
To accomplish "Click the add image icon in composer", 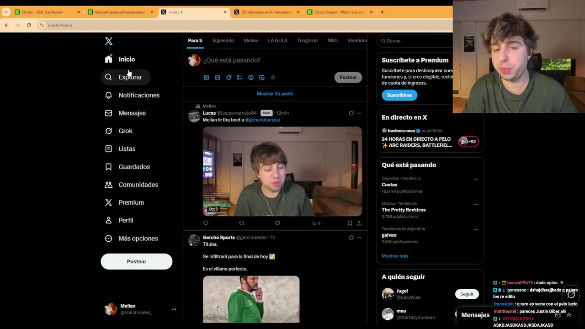I will click(207, 78).
